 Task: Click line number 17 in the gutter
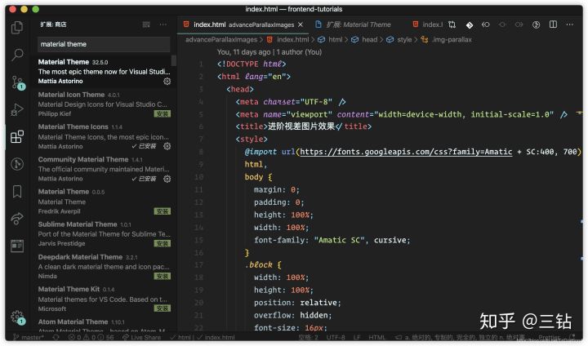tap(198, 265)
